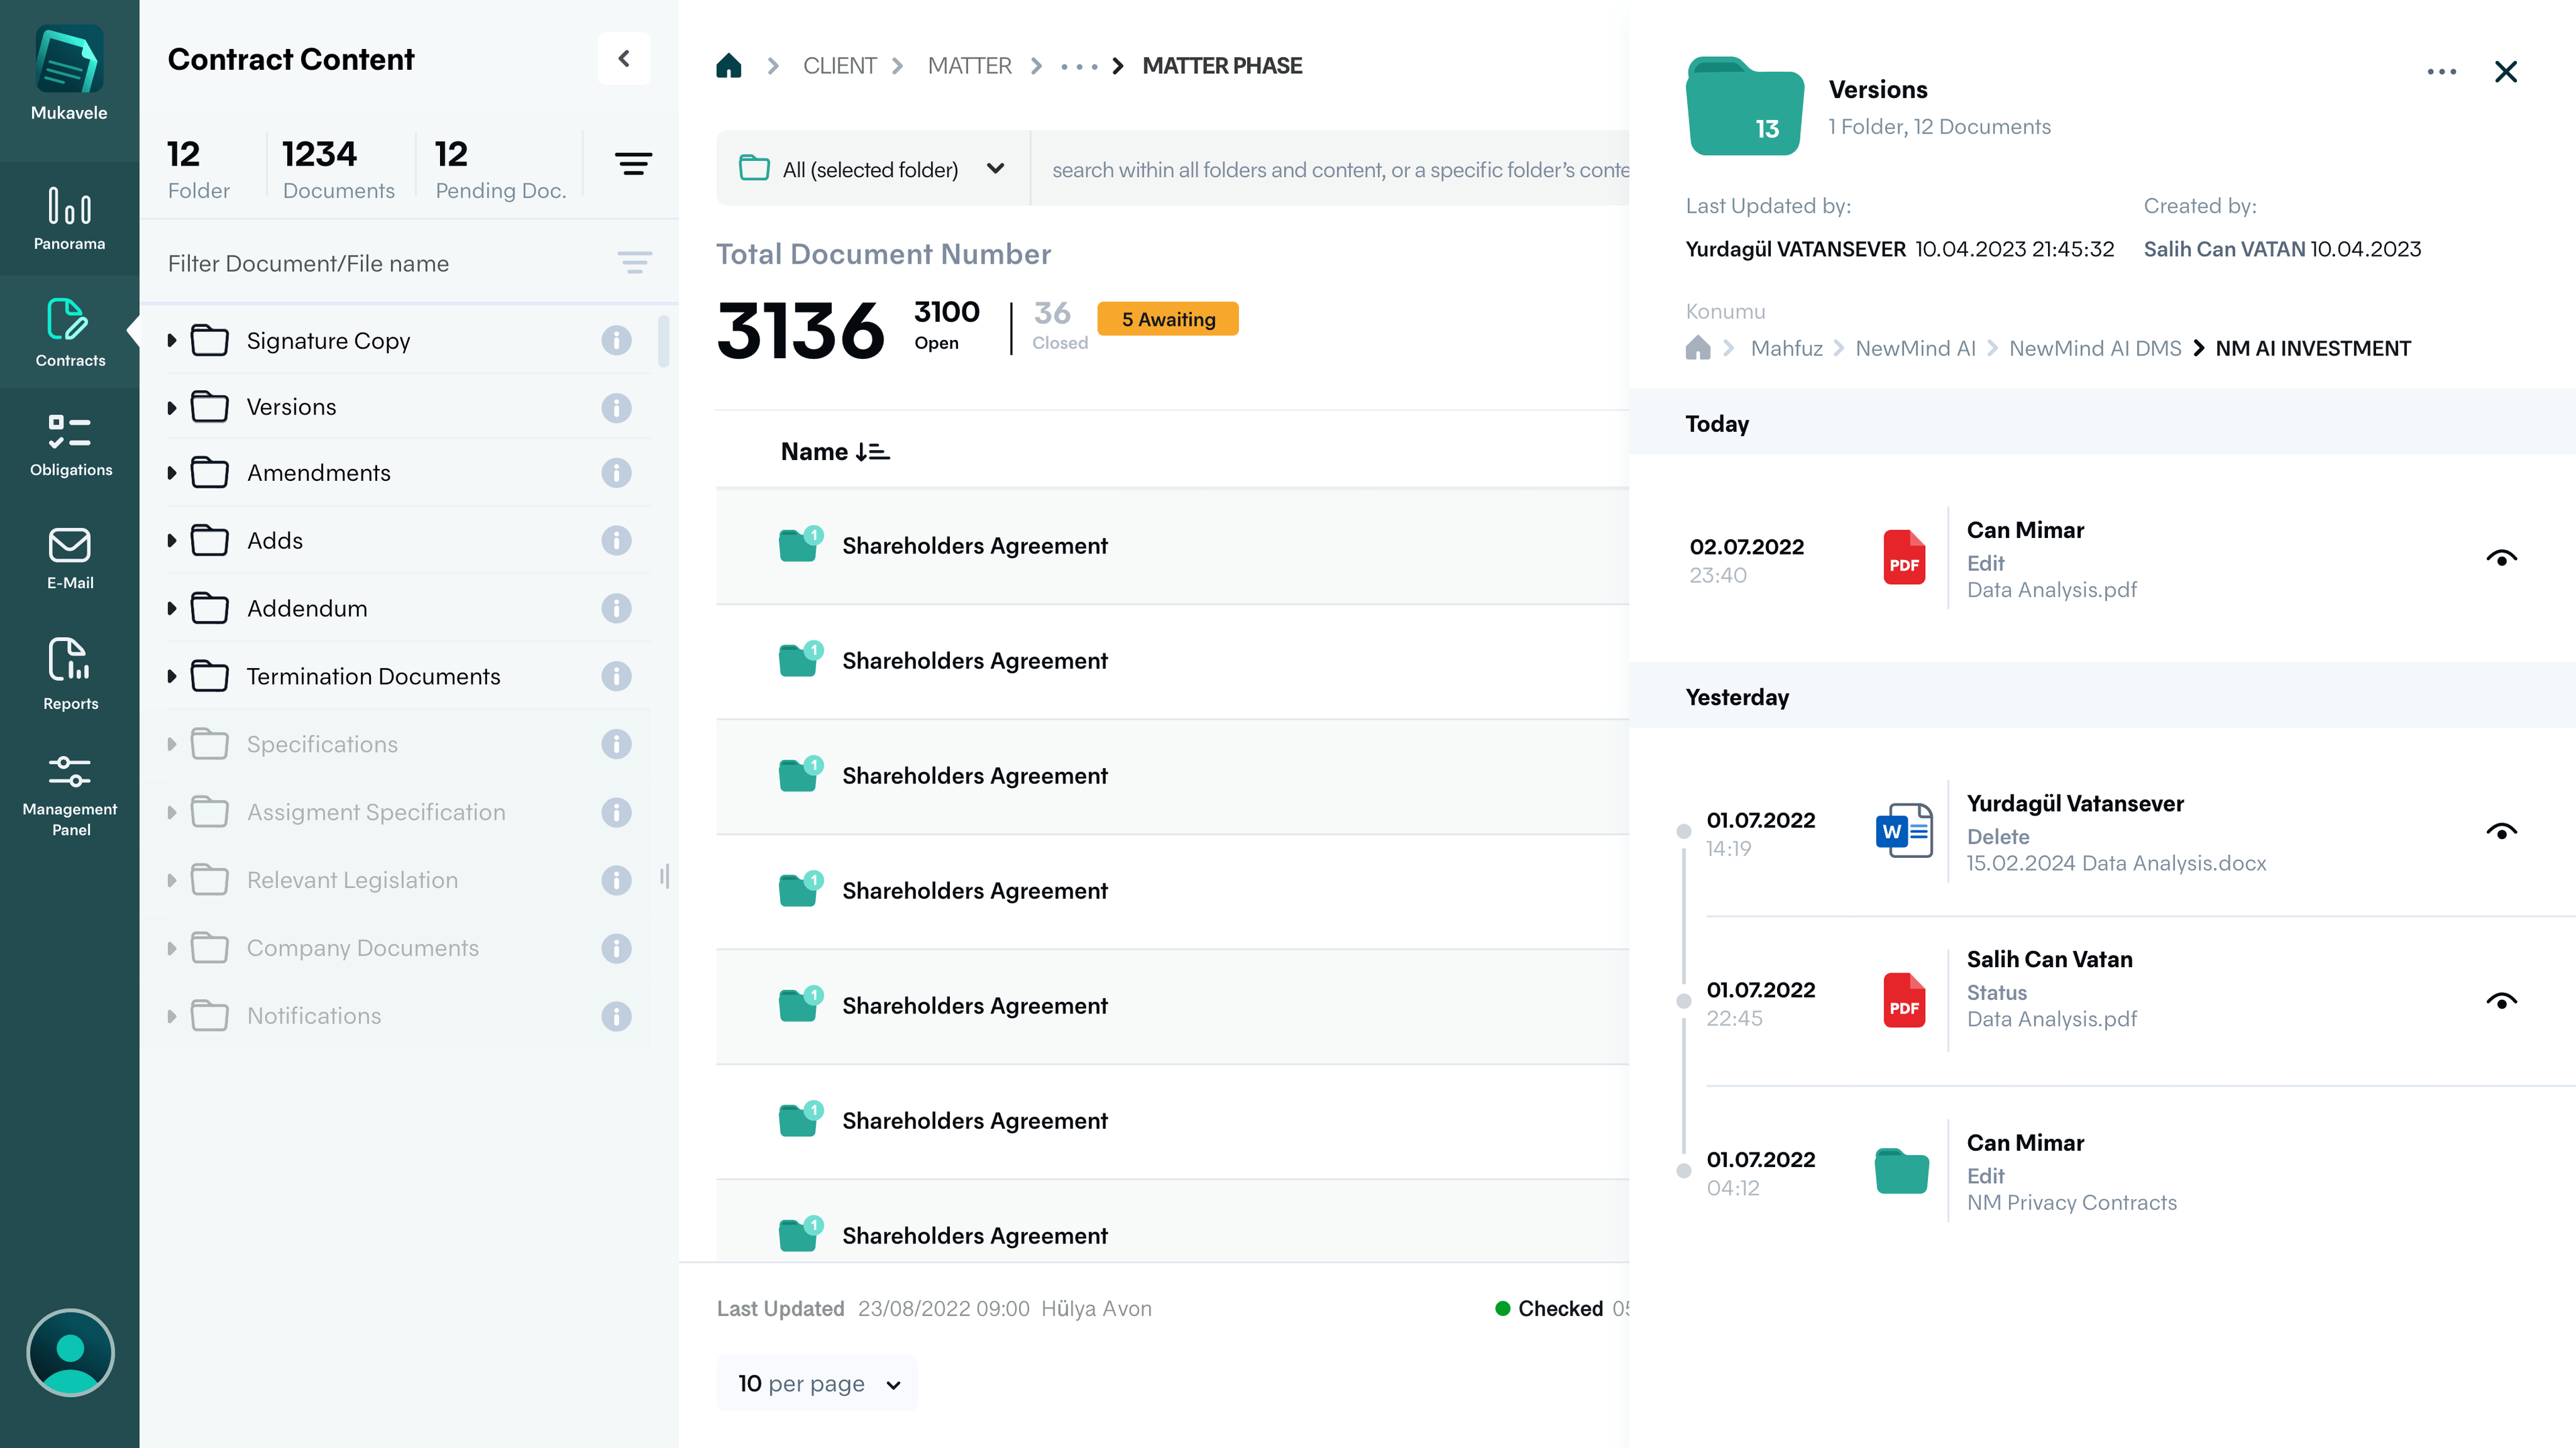Toggle eye icon for Can Mimar's Data Analysis.pdf

[x=2501, y=558]
